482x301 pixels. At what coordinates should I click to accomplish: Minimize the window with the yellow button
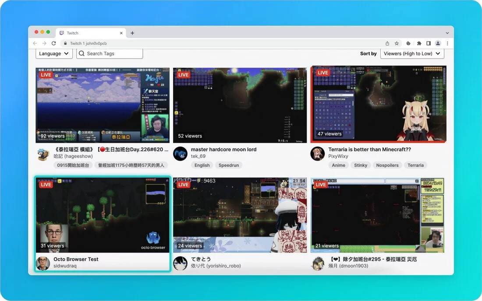[42, 32]
